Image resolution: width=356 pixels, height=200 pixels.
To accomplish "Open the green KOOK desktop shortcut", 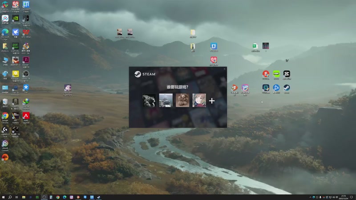I will [276, 75].
